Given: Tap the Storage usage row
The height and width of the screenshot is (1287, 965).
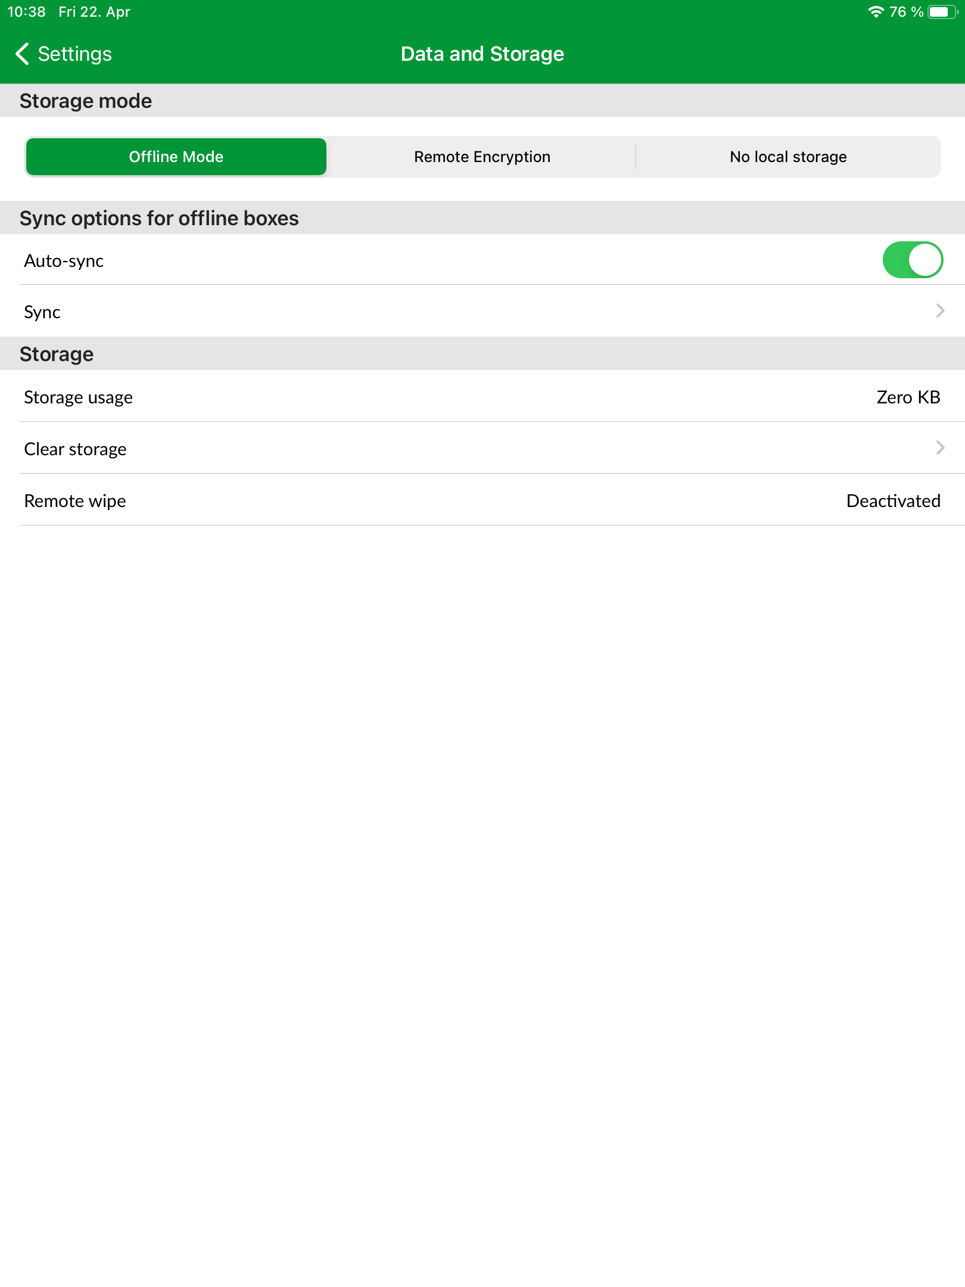Looking at the screenshot, I should click(482, 396).
